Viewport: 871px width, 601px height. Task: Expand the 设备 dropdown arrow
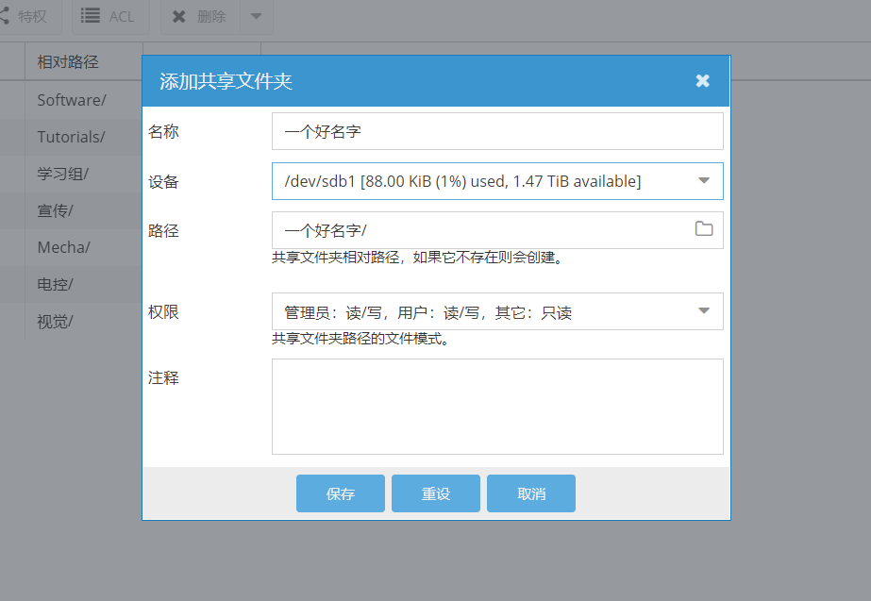pyautogui.click(x=703, y=181)
